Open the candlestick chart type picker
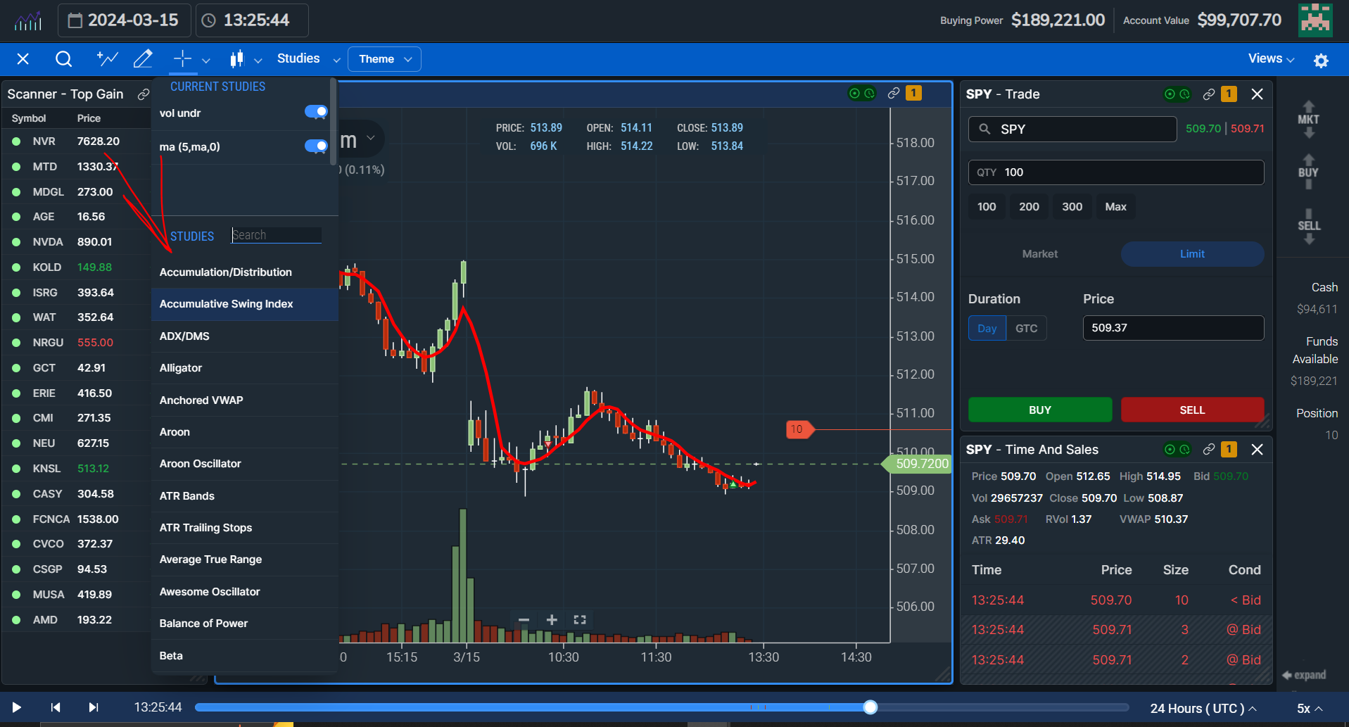1349x727 pixels. click(x=238, y=59)
